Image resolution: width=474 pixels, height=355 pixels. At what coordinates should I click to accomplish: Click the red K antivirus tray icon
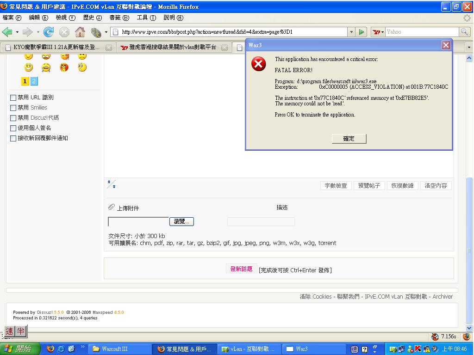tap(418, 349)
